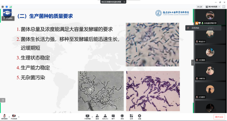Click the Leave Meeting (离开会议) button
227x121 pixels.
pyautogui.click(x=219, y=117)
